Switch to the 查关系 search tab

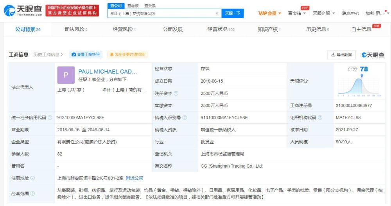(x=150, y=5)
